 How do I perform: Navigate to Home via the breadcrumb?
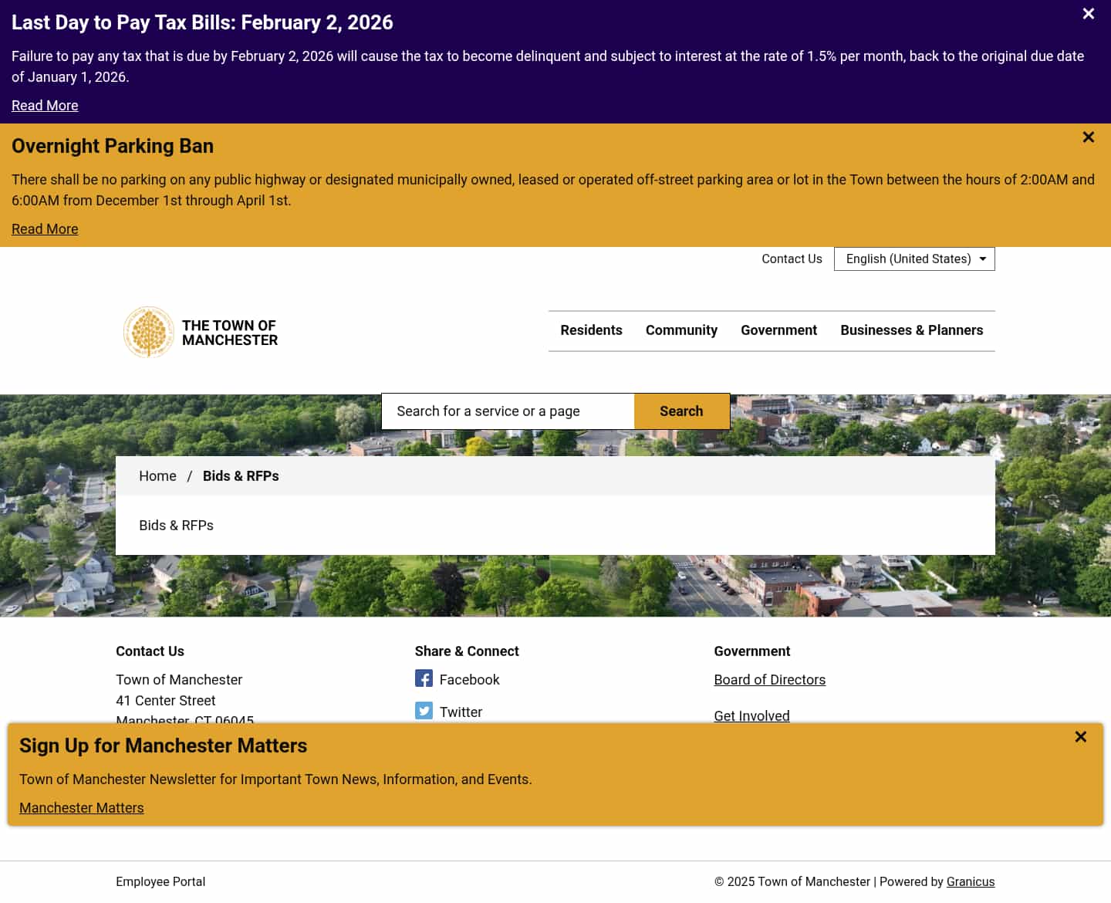(x=157, y=475)
